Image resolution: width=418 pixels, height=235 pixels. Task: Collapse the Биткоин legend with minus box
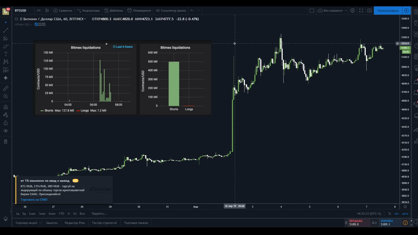(x=16, y=19)
